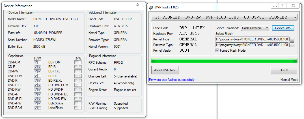Click the START button
The height and width of the screenshot is (119, 304).
coord(283,70)
